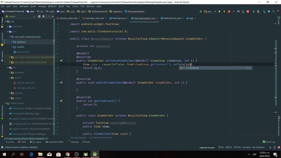Expand the models package
Screen dimensions: 281x158
tap(12, 47)
